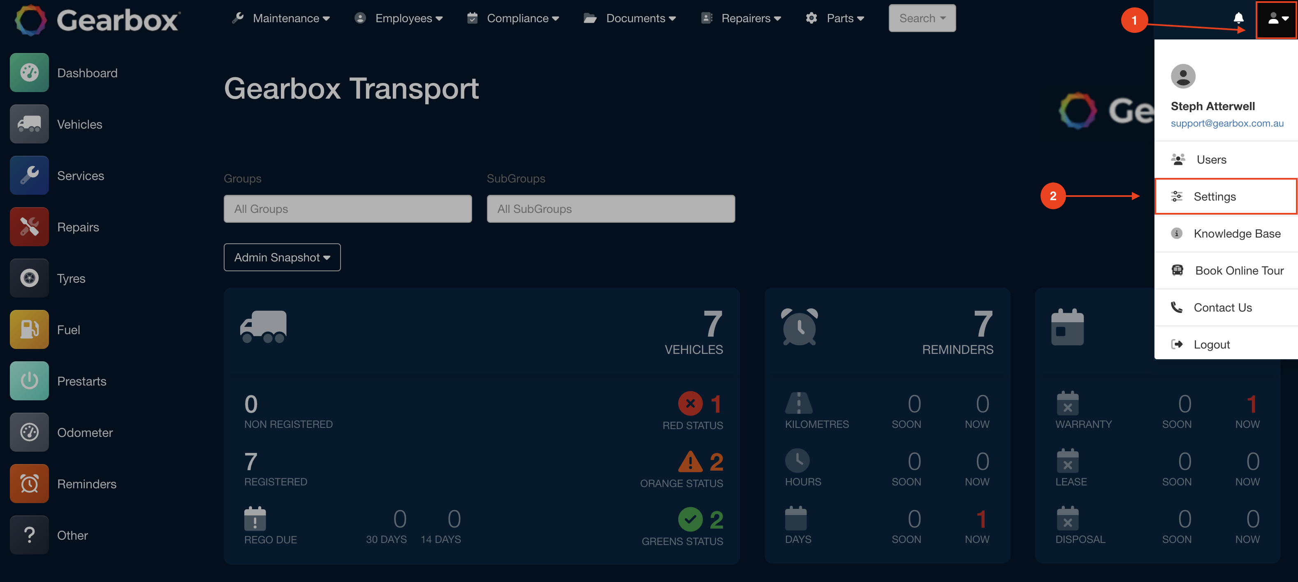Click the Hours clock icon
Screen dimensions: 1298x582
(797, 460)
